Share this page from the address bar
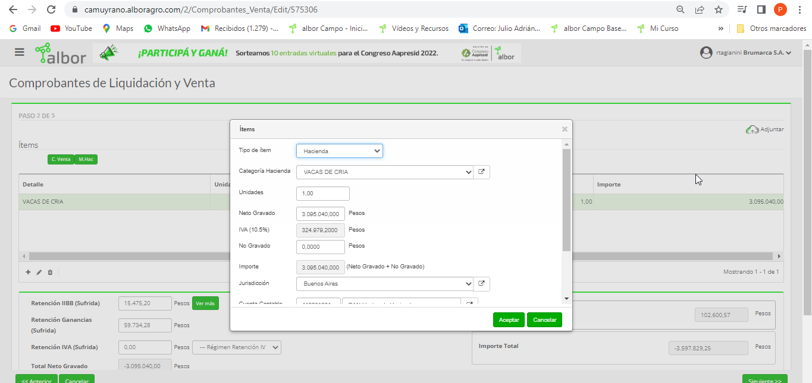 (x=700, y=10)
